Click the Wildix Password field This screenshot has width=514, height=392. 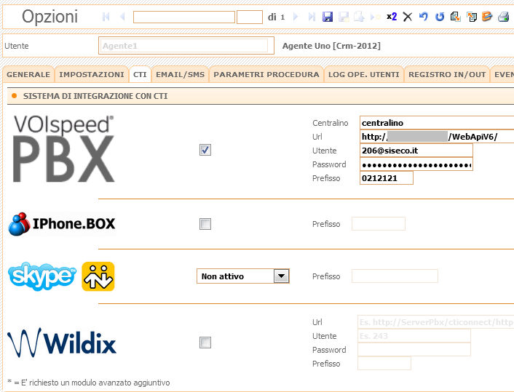tap(414, 349)
